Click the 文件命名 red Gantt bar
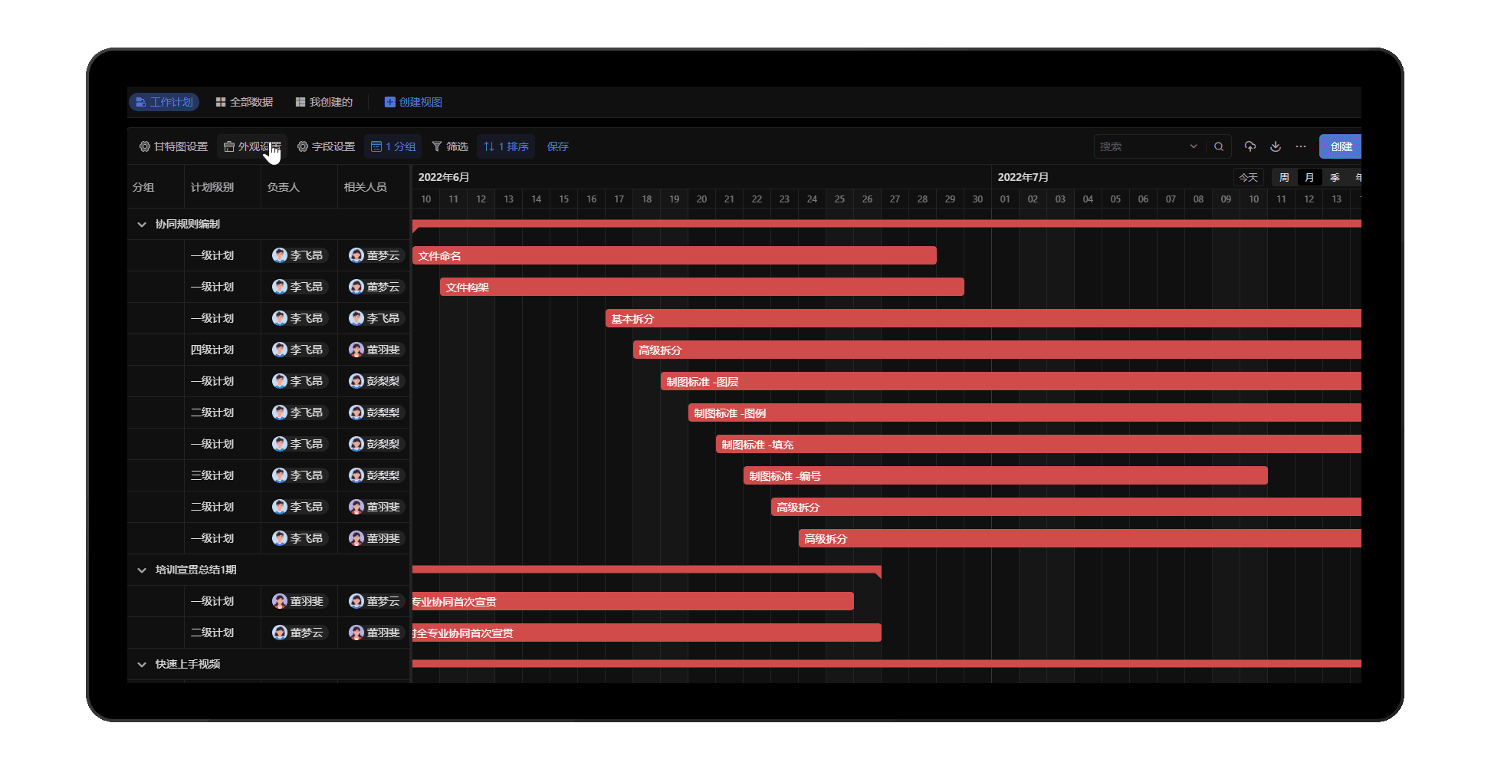 pos(674,255)
